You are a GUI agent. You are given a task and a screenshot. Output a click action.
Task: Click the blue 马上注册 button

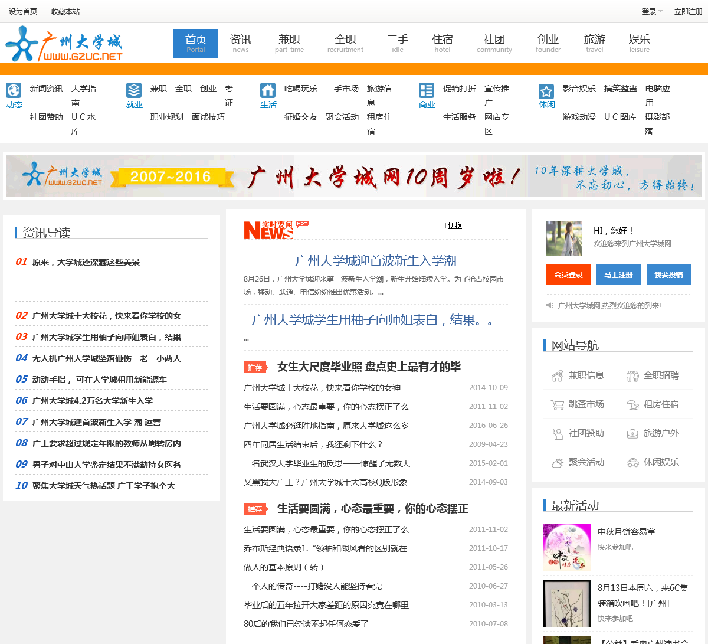[618, 275]
